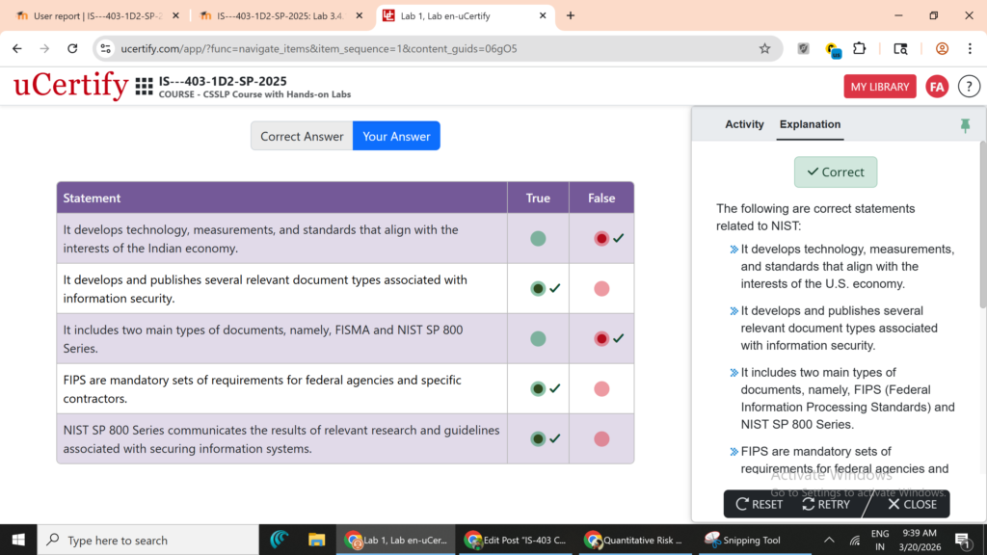The image size is (987, 555).
Task: Open File Explorer from the taskbar
Action: (316, 540)
